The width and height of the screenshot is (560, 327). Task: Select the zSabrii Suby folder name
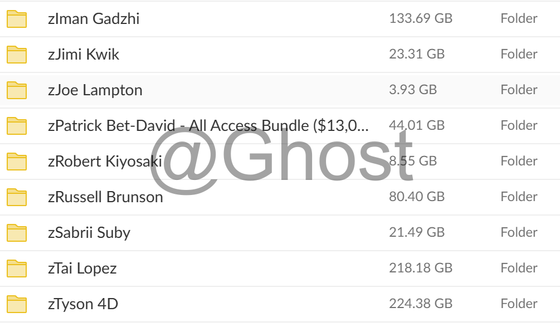tap(89, 233)
